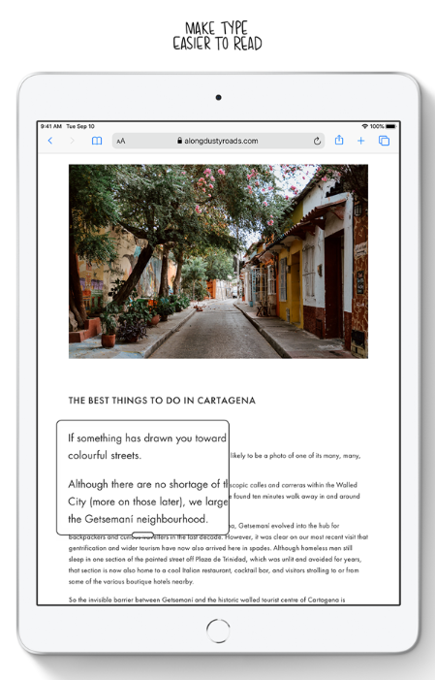Click the Wi-Fi status icon
Image resolution: width=435 pixels, height=680 pixels.
[x=365, y=126]
